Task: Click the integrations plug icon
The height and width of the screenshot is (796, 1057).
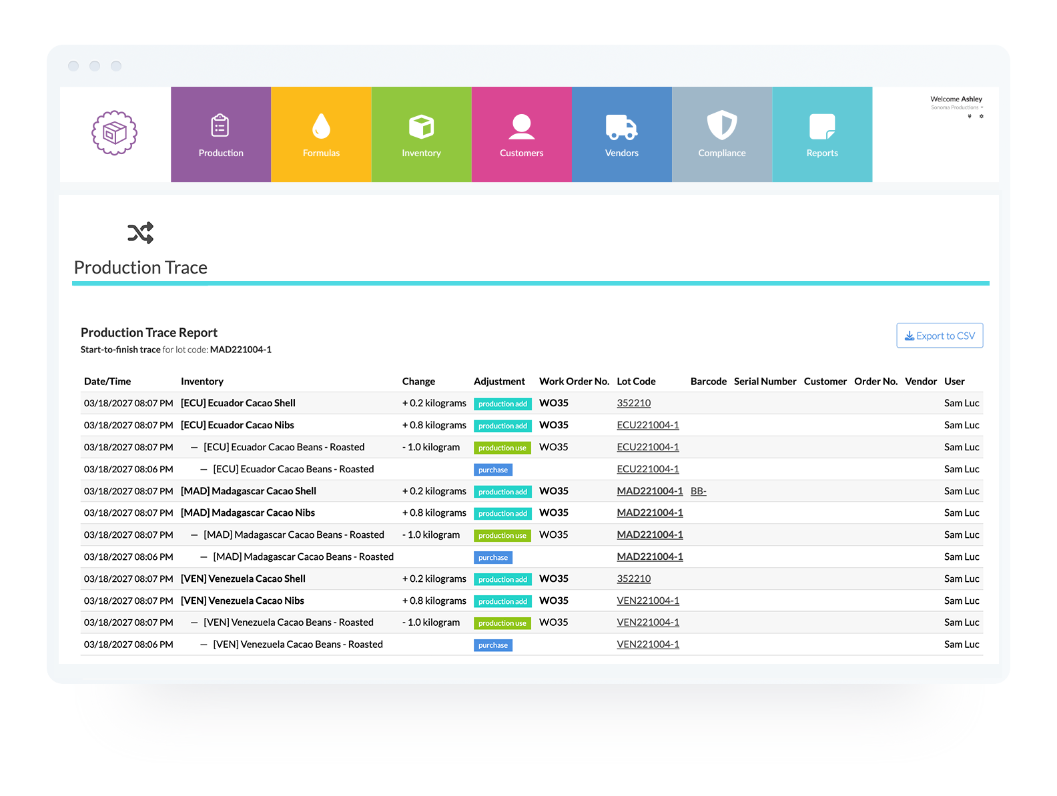Action: pos(970,116)
